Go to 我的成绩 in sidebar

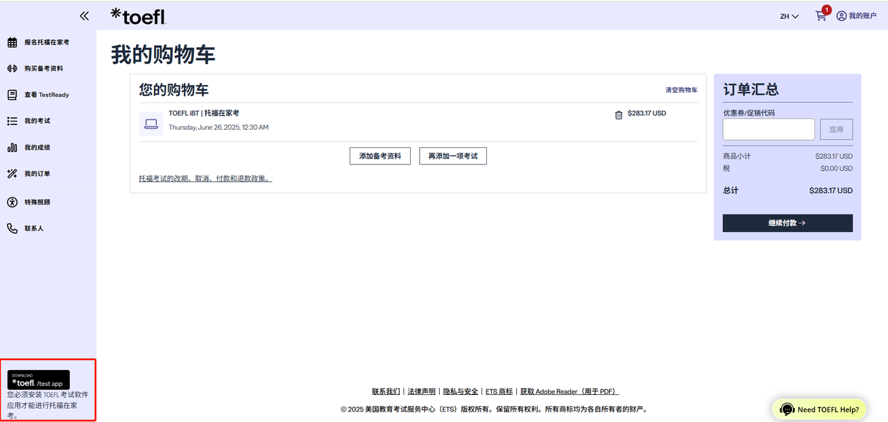click(37, 148)
